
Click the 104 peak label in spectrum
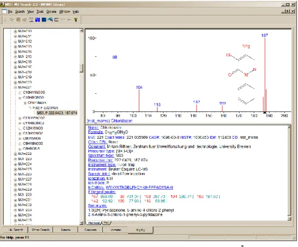139,87
